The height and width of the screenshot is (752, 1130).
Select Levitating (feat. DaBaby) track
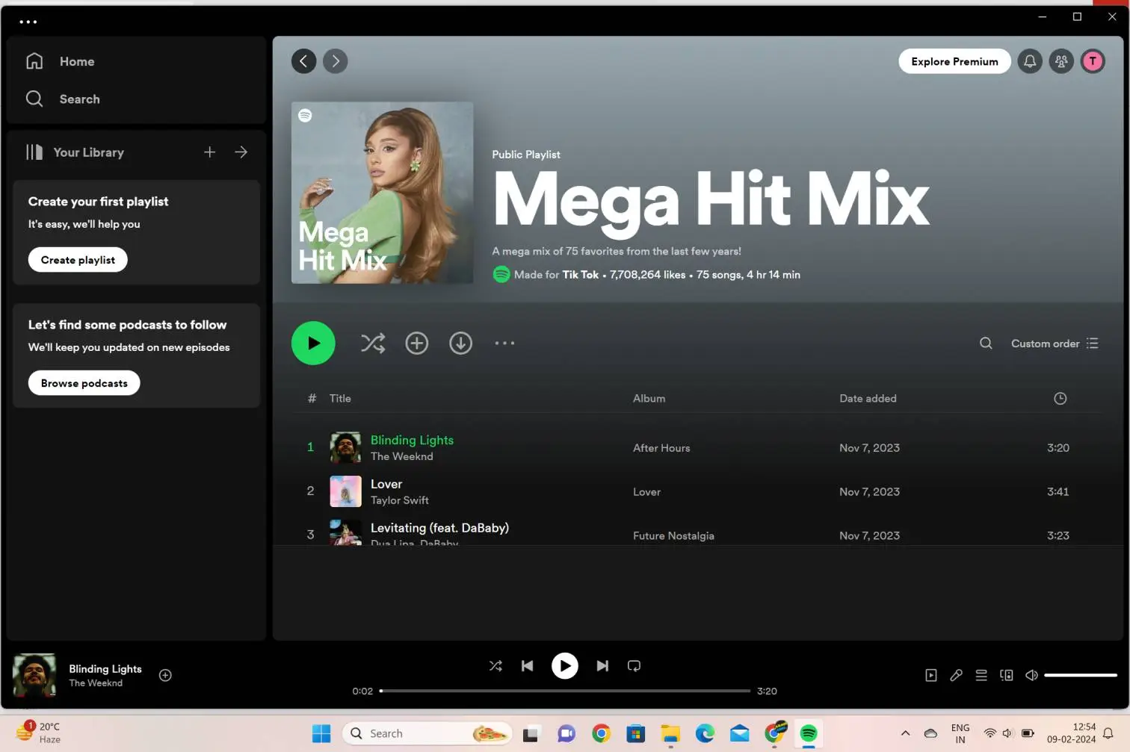[439, 528]
